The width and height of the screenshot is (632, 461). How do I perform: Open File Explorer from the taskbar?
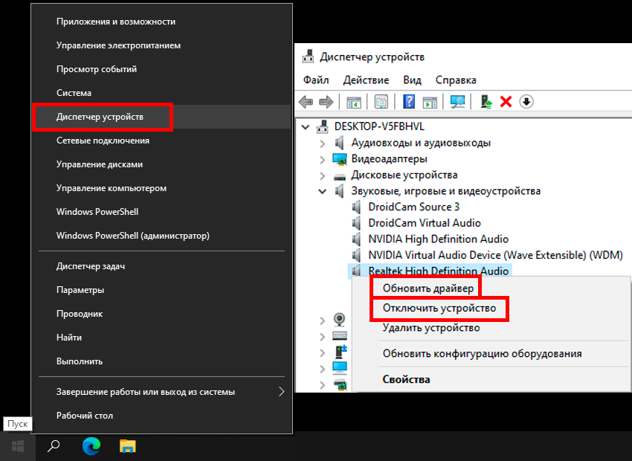[x=128, y=446]
